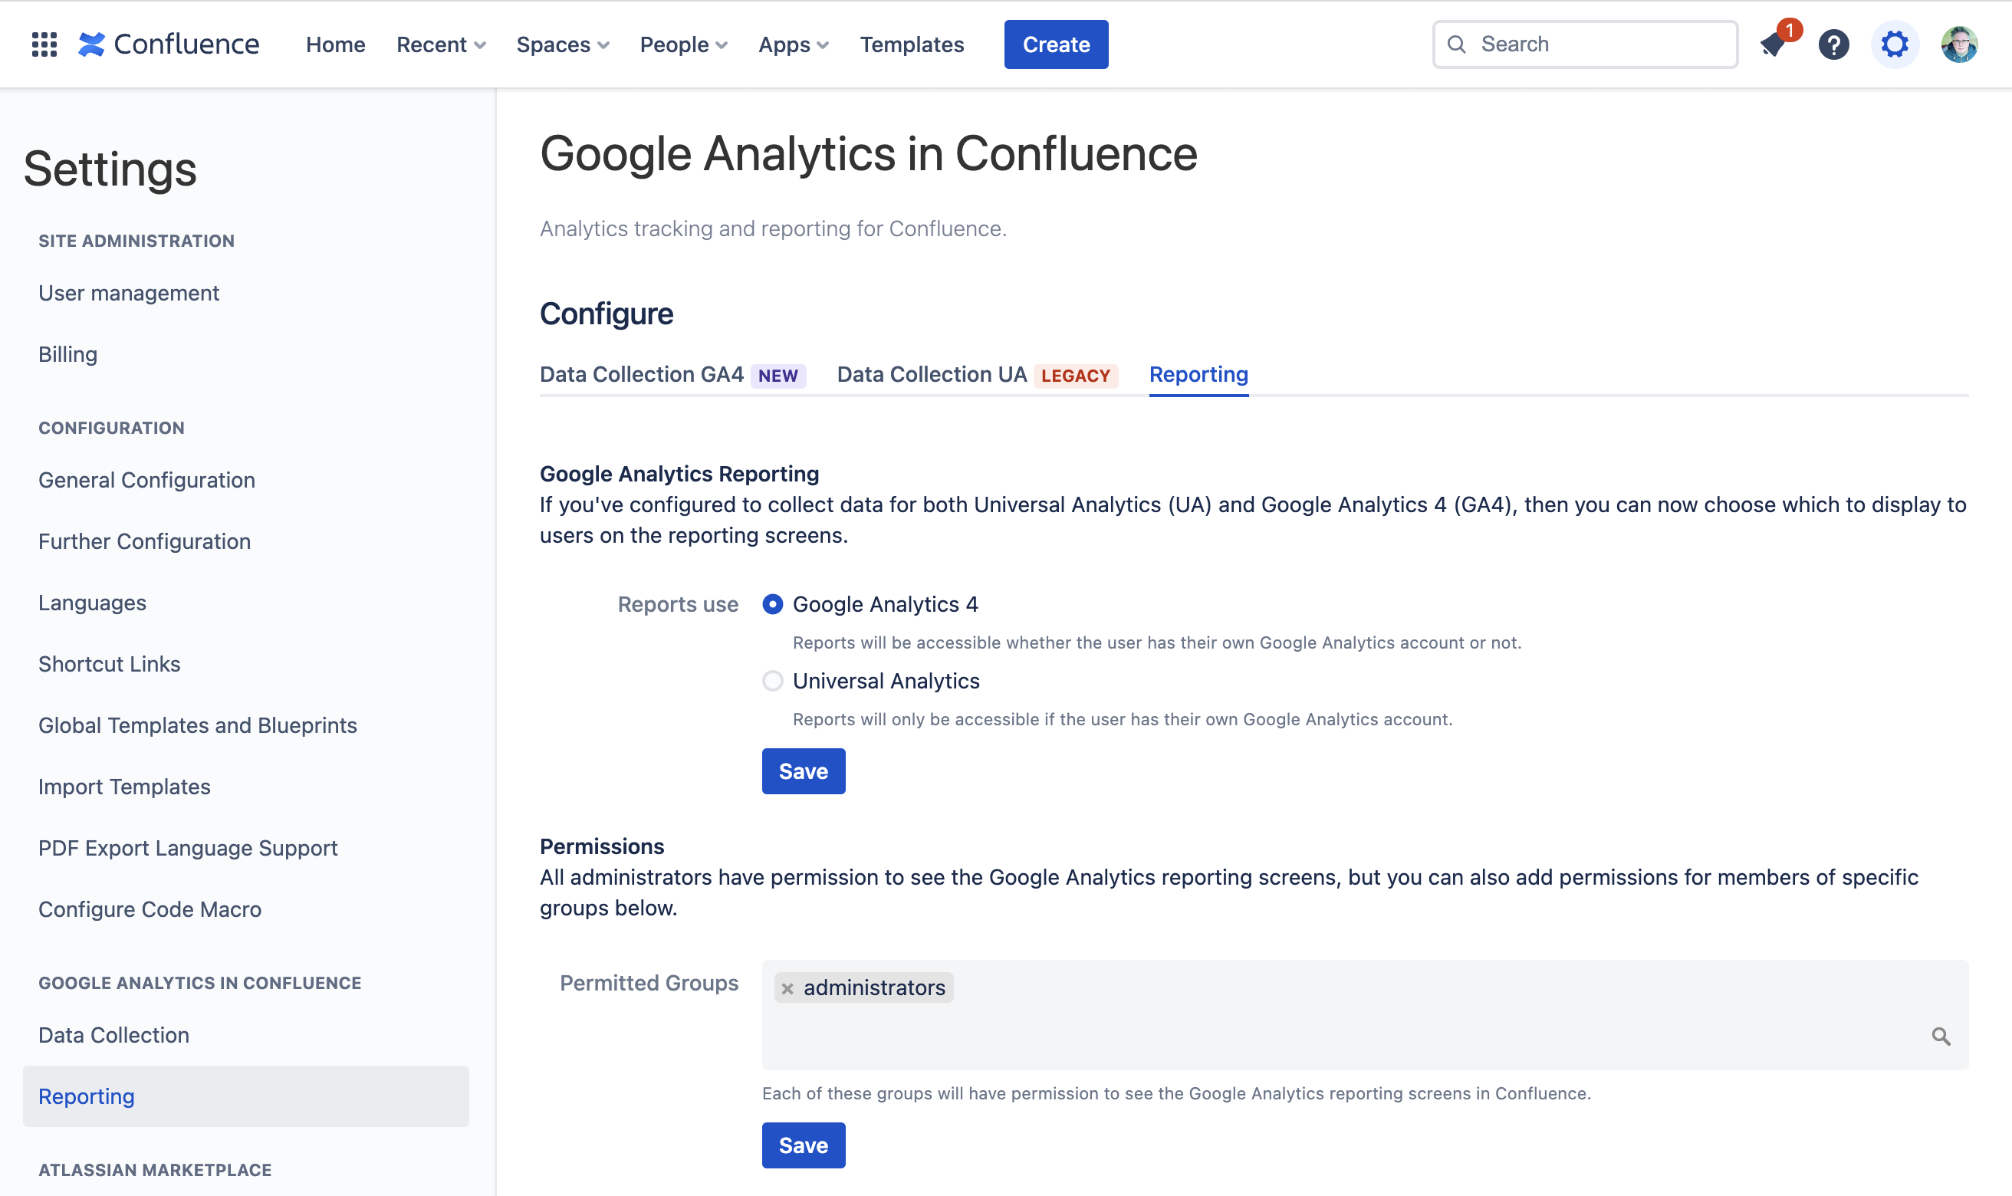
Task: Click the blue Create button
Action: [x=1056, y=44]
